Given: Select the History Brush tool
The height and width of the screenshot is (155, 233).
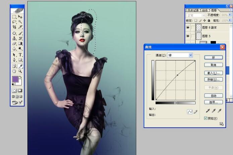Looking at the screenshot, I should click(20, 38).
